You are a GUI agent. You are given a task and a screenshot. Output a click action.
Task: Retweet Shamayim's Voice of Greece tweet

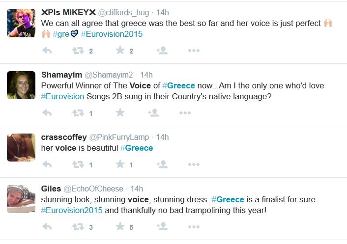tap(78, 113)
